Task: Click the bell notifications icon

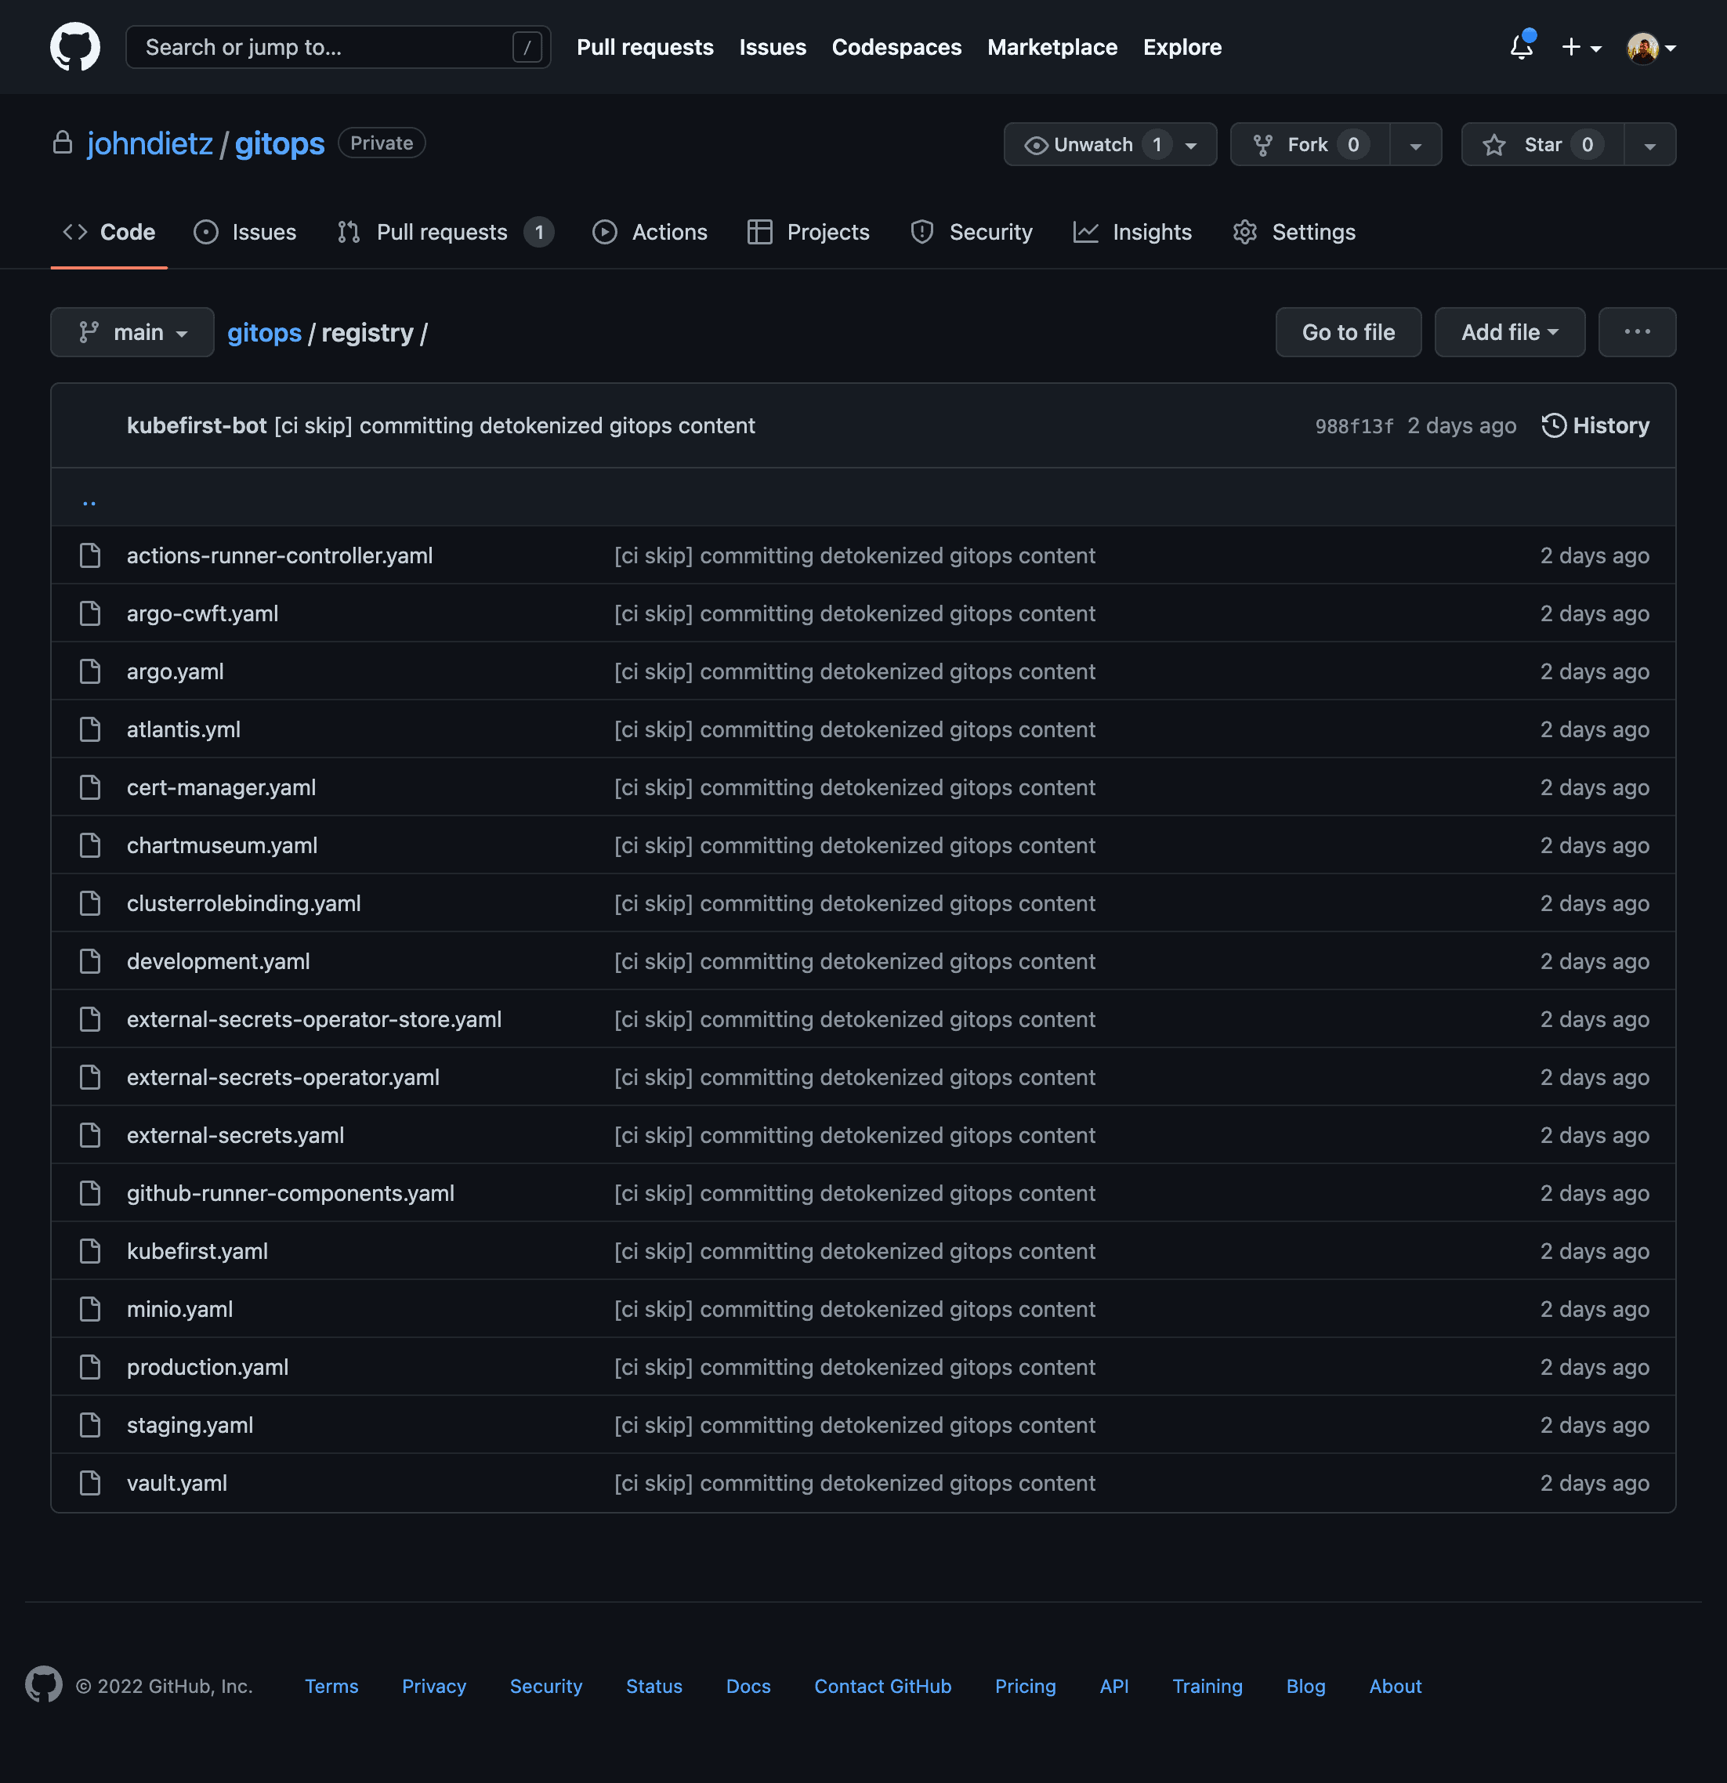Action: coord(1520,46)
